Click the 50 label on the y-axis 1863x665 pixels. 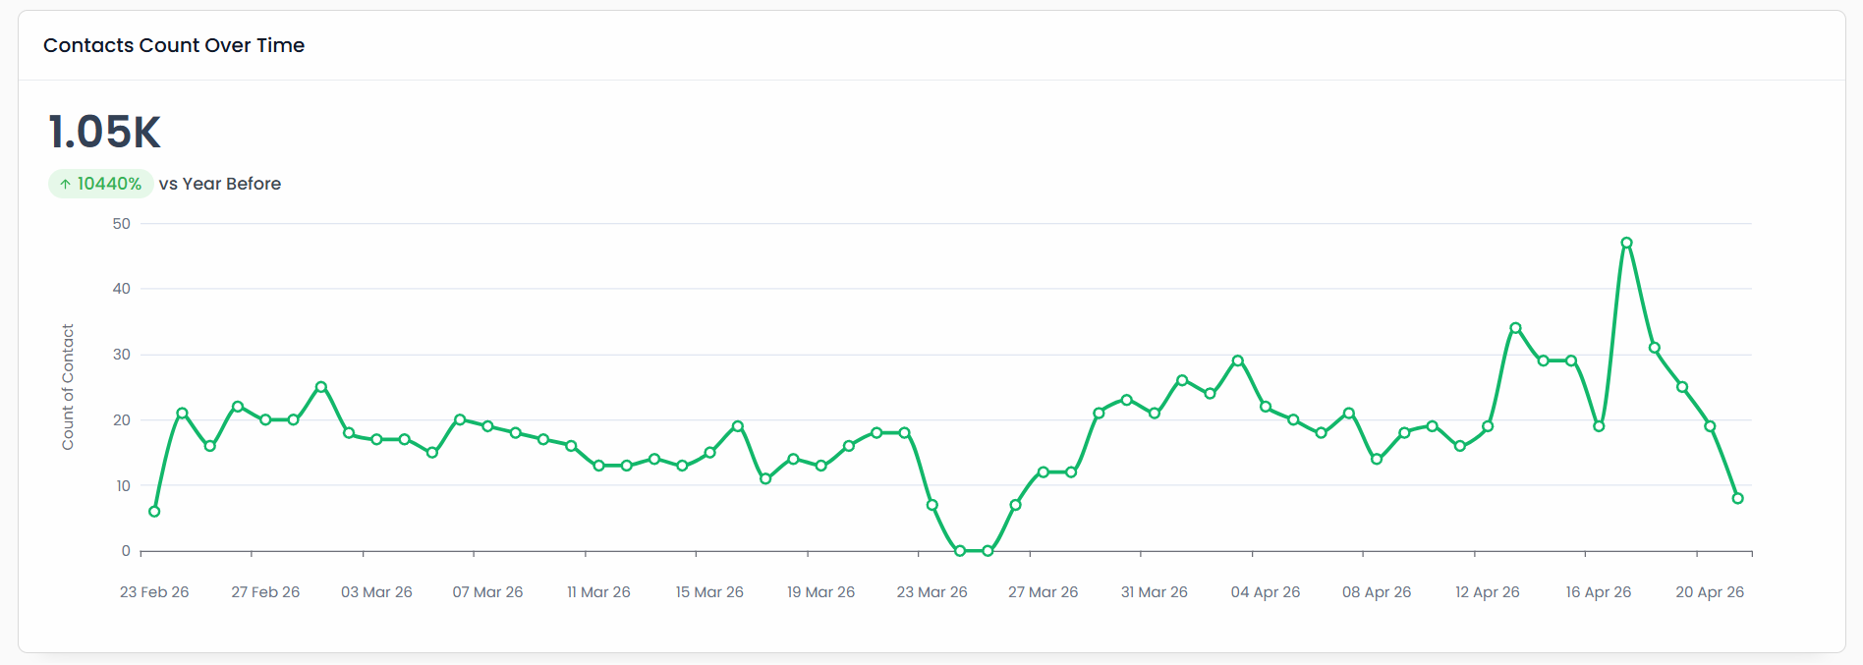click(121, 224)
